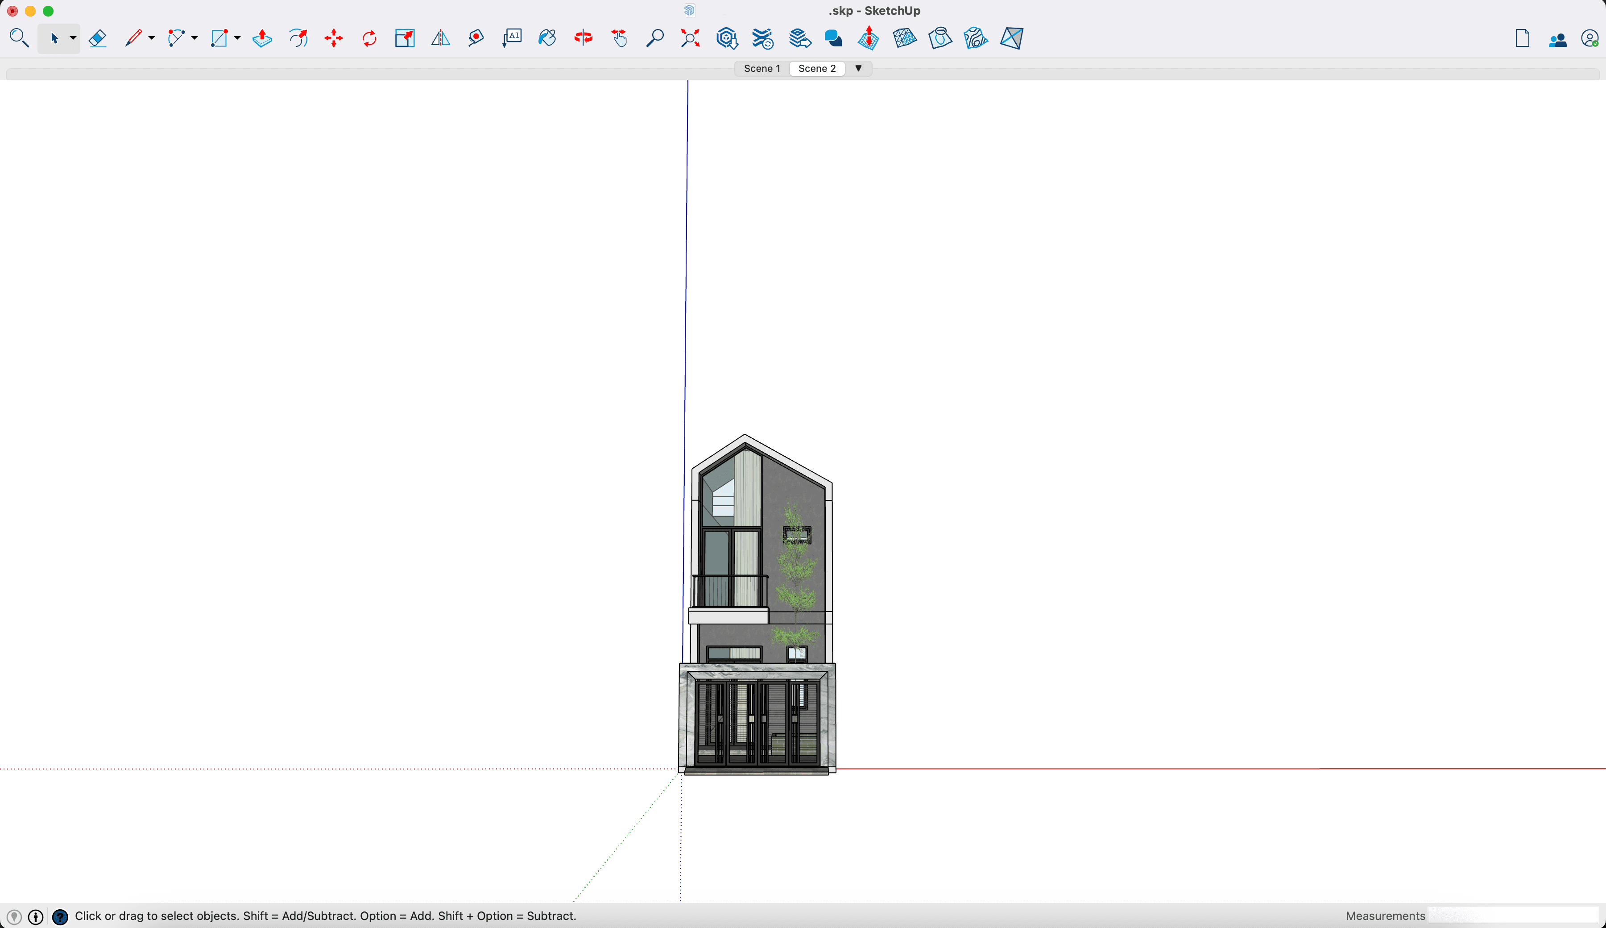Activate the Move tool
Viewport: 1606px width, 928px height.
[333, 39]
